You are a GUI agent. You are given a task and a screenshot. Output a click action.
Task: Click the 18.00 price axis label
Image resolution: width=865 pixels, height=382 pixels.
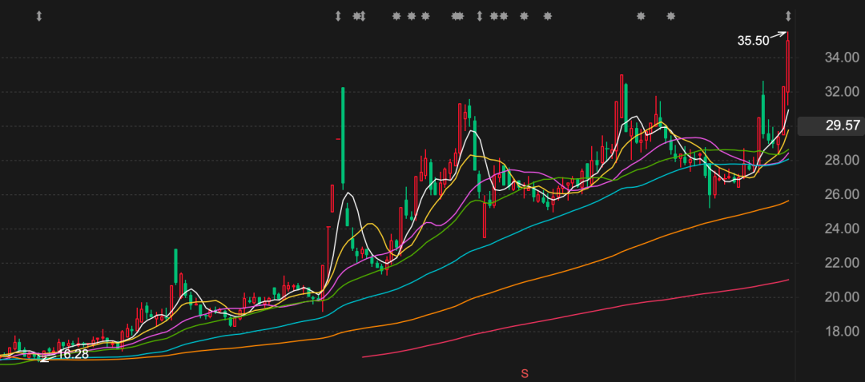coord(843,332)
